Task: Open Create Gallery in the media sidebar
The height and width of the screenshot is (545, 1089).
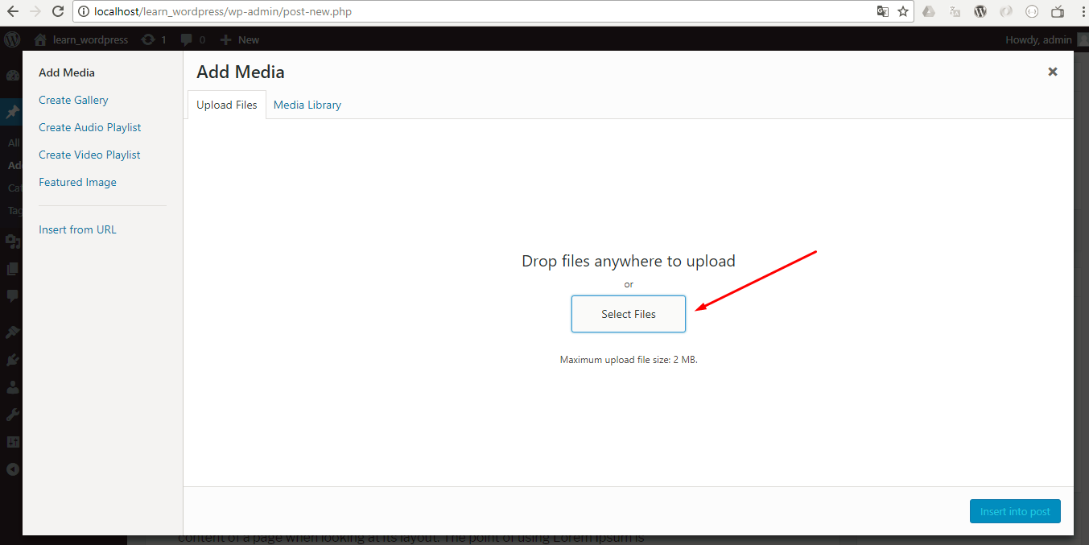Action: click(73, 100)
